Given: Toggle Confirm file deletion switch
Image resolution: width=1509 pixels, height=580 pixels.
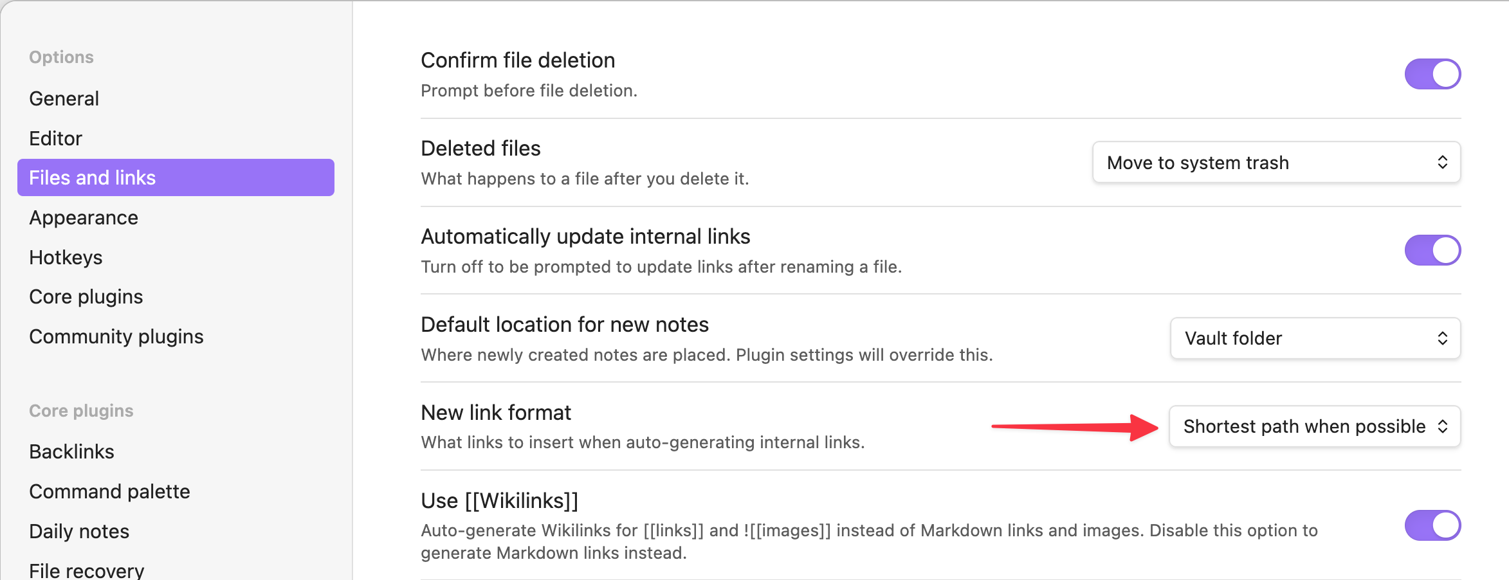Looking at the screenshot, I should pyautogui.click(x=1432, y=74).
